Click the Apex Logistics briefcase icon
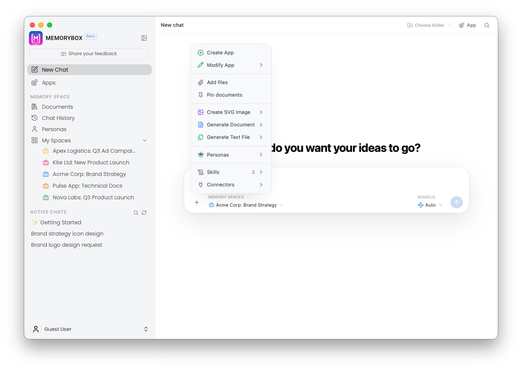The width and height of the screenshot is (522, 371). 46,151
